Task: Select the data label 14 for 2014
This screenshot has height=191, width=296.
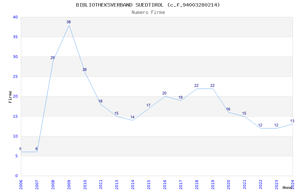Action: click(132, 117)
